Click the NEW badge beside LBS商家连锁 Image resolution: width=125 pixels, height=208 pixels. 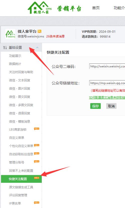[x=36, y=129]
